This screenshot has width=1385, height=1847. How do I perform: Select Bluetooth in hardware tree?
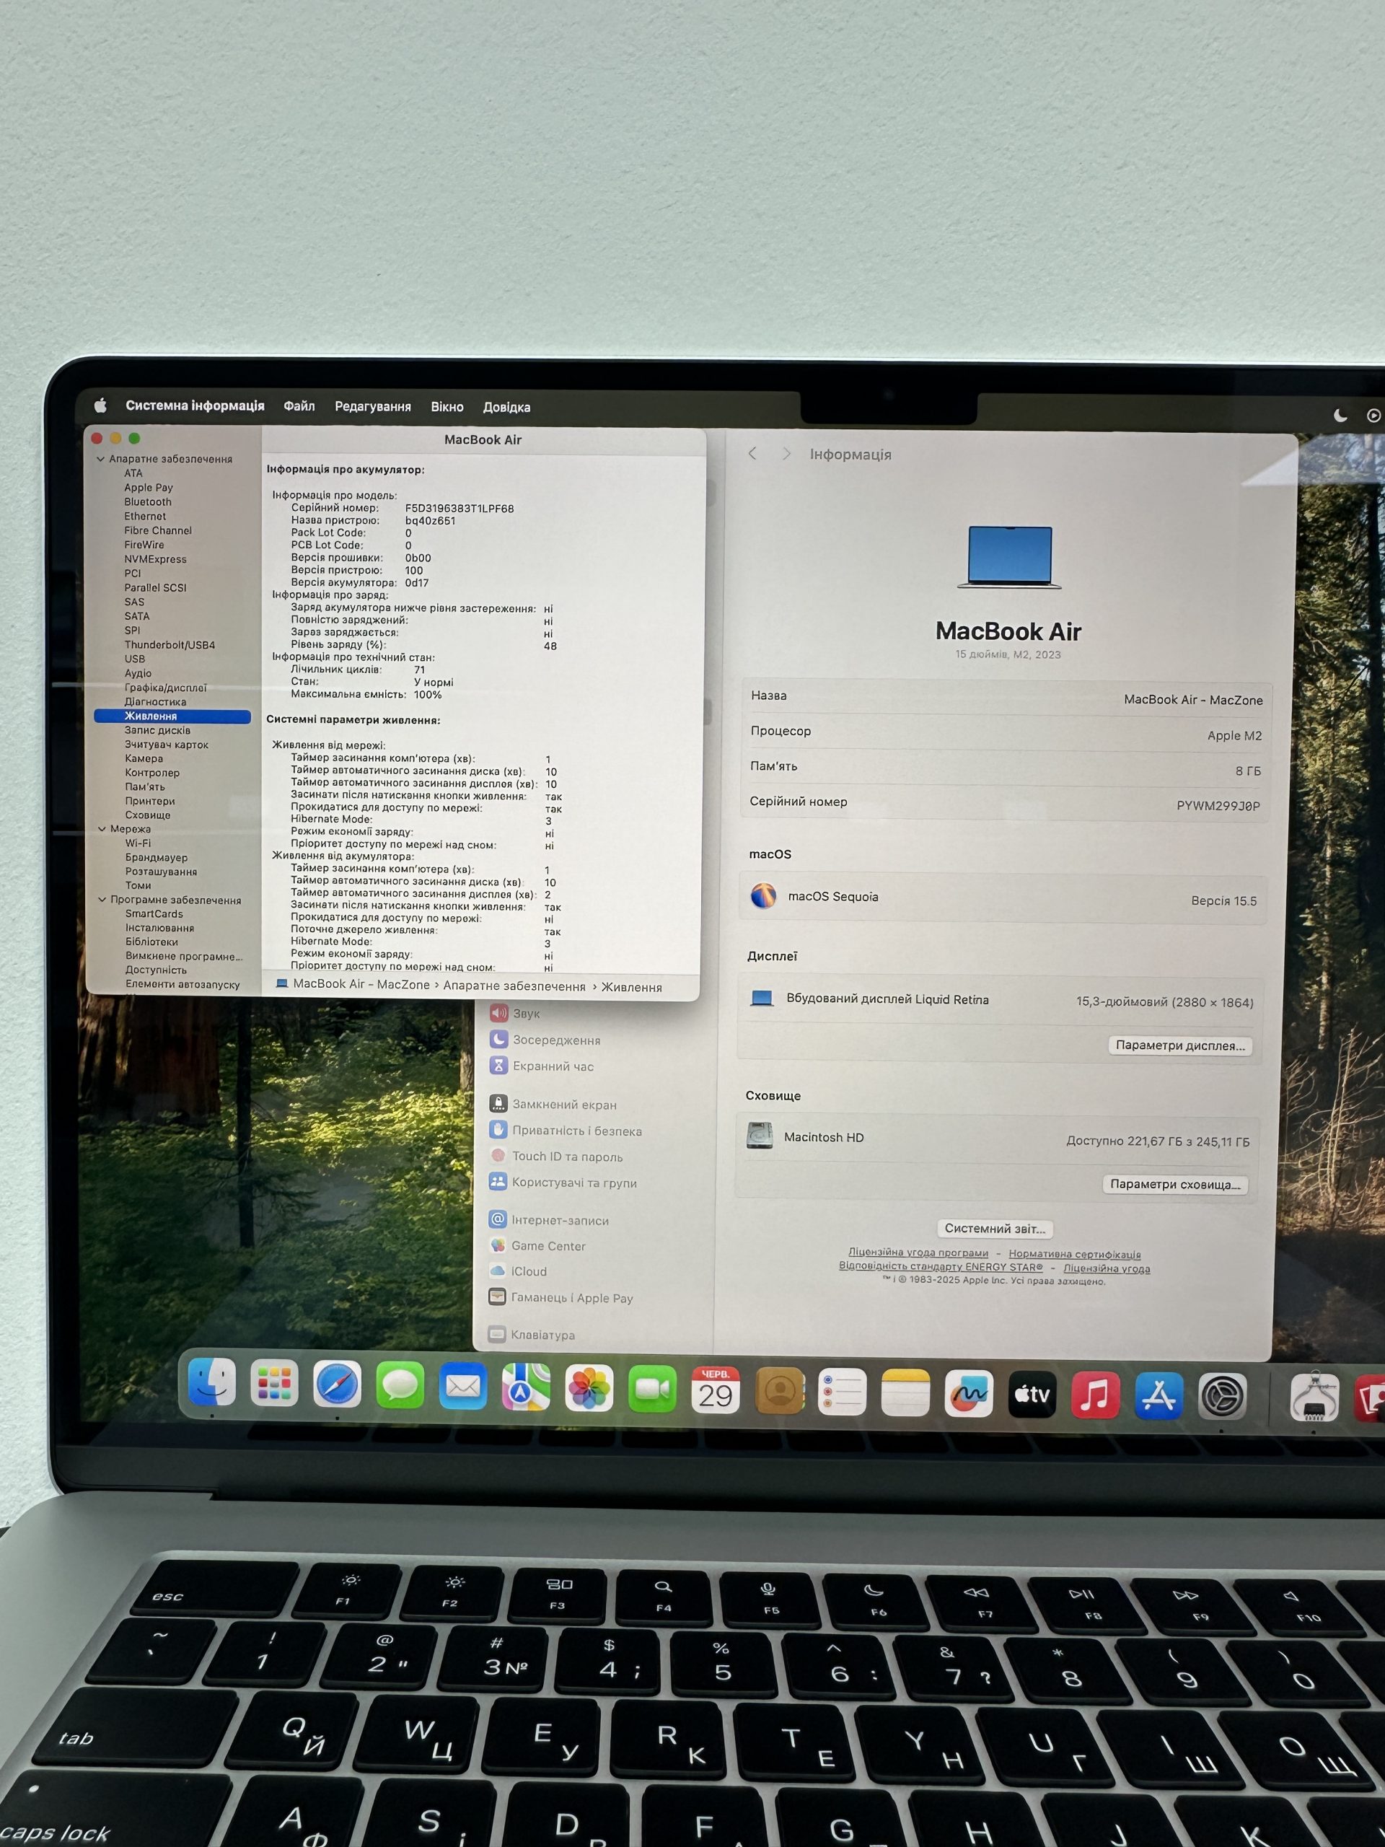(148, 502)
